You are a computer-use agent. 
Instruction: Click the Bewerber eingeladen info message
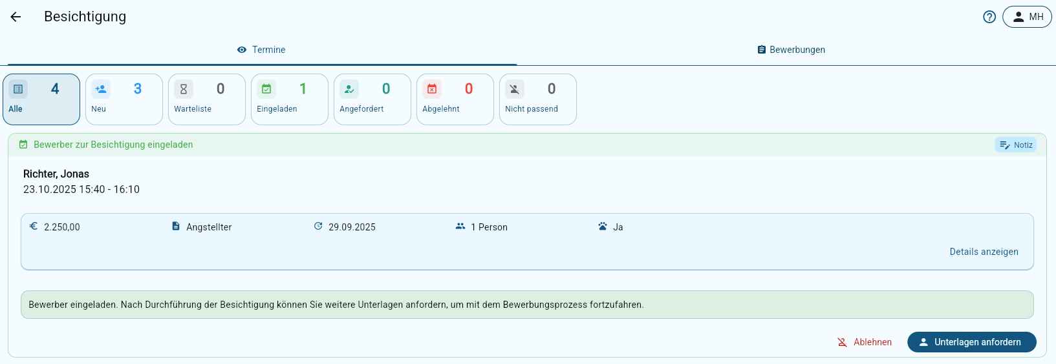pyautogui.click(x=527, y=305)
